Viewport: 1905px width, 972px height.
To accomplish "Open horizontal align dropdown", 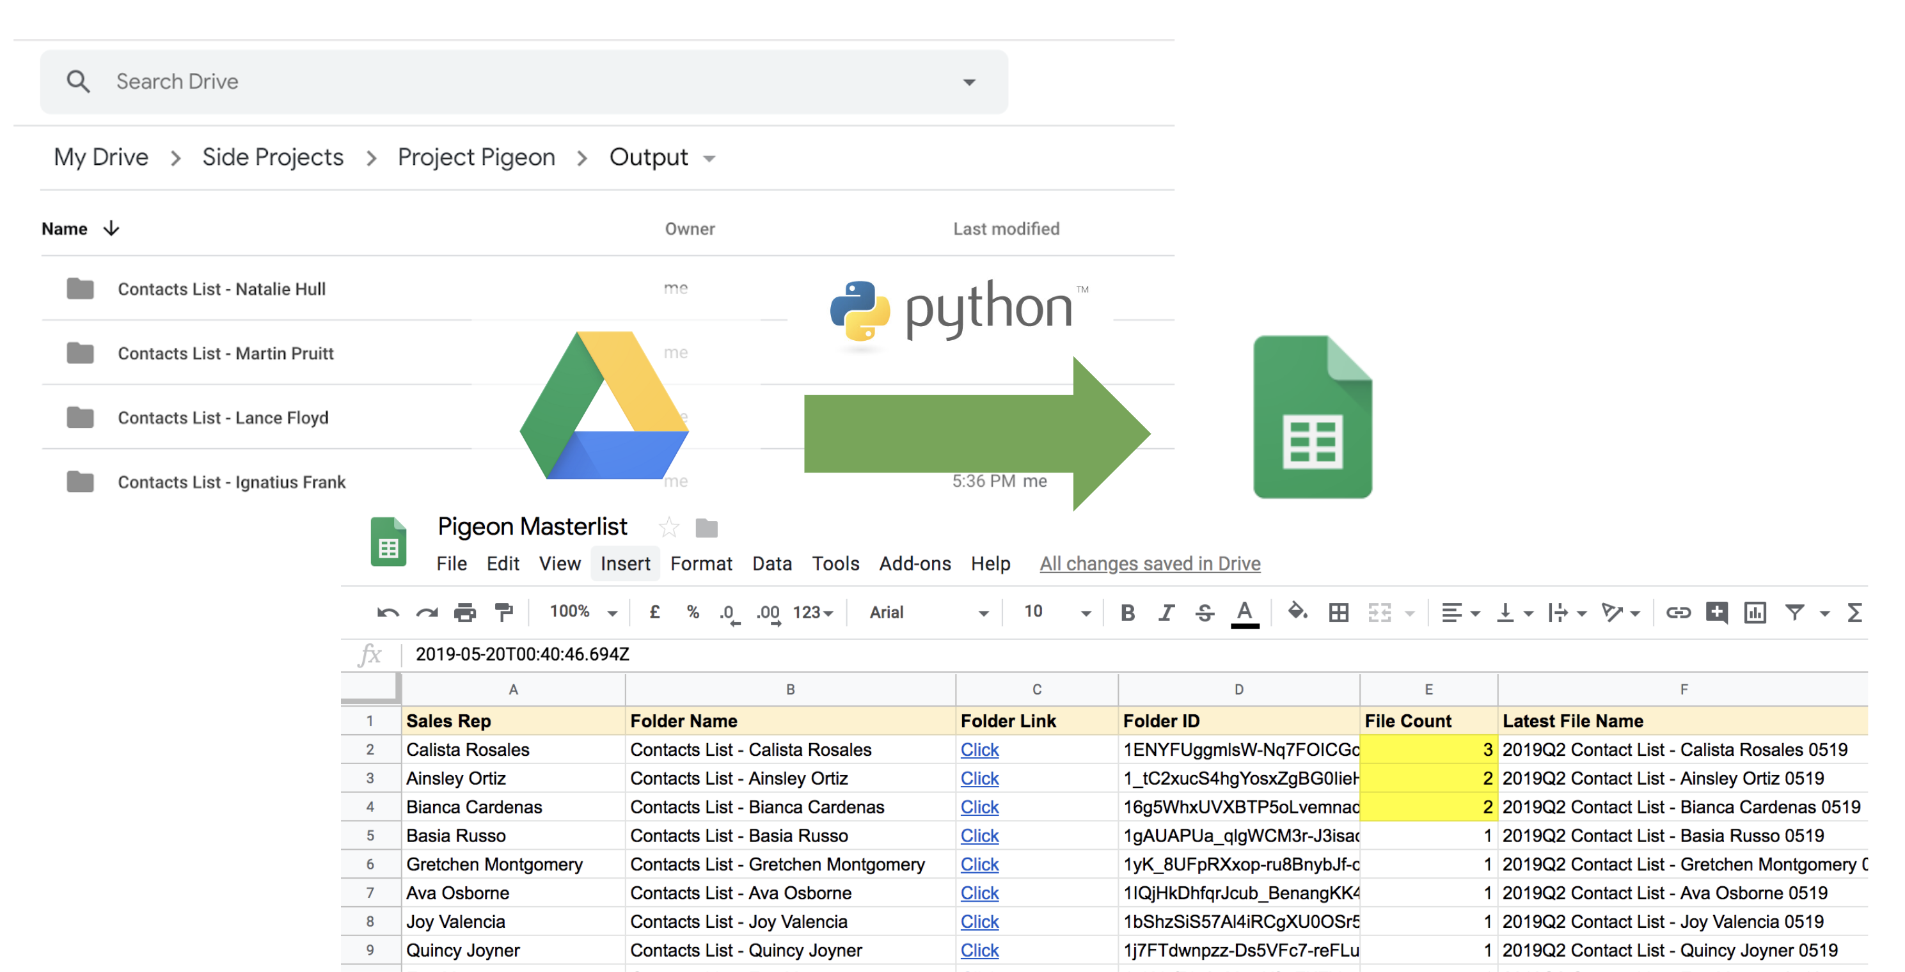I will pos(1460,612).
